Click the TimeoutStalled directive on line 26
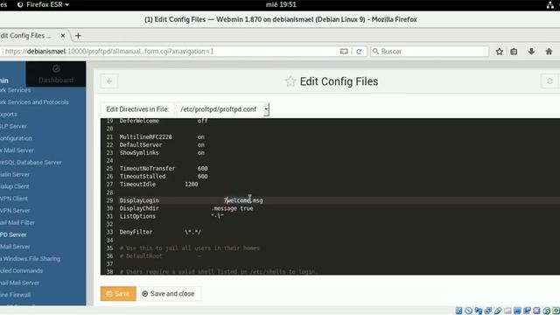The image size is (560, 315). click(143, 177)
